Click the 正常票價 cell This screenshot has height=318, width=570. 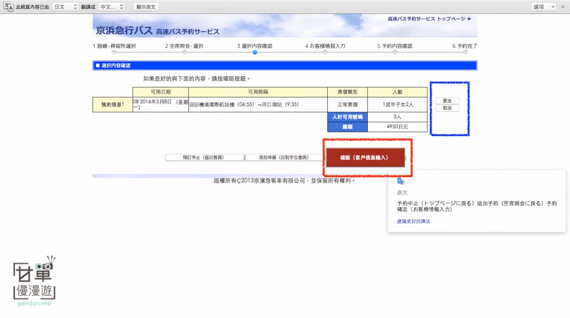pyautogui.click(x=348, y=104)
